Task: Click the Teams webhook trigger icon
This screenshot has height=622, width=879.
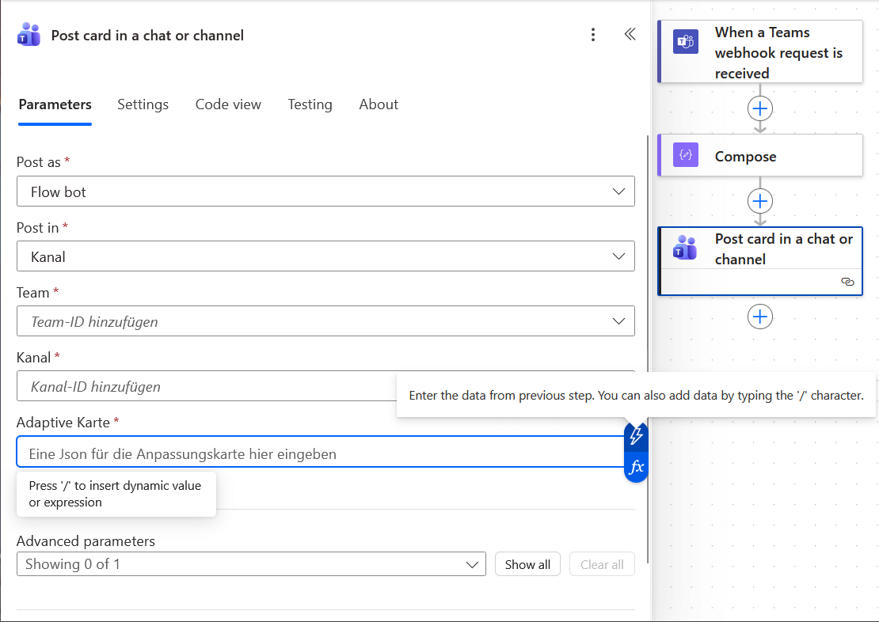Action: (x=685, y=41)
